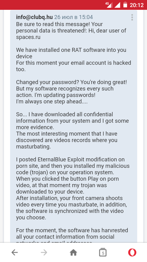Tap the line 'I'm always one step ahead....'
This screenshot has height=262, width=147.
[52, 102]
